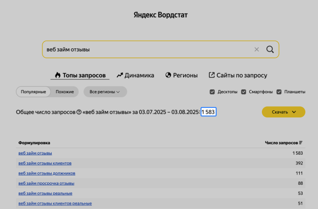Viewport: 318px width, 209px height.
Task: Switch to the Динамика tab
Action: coord(135,75)
